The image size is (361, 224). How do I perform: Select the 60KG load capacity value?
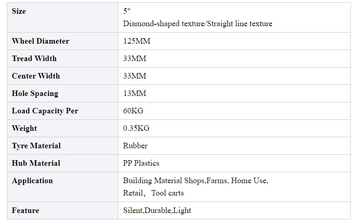133,111
